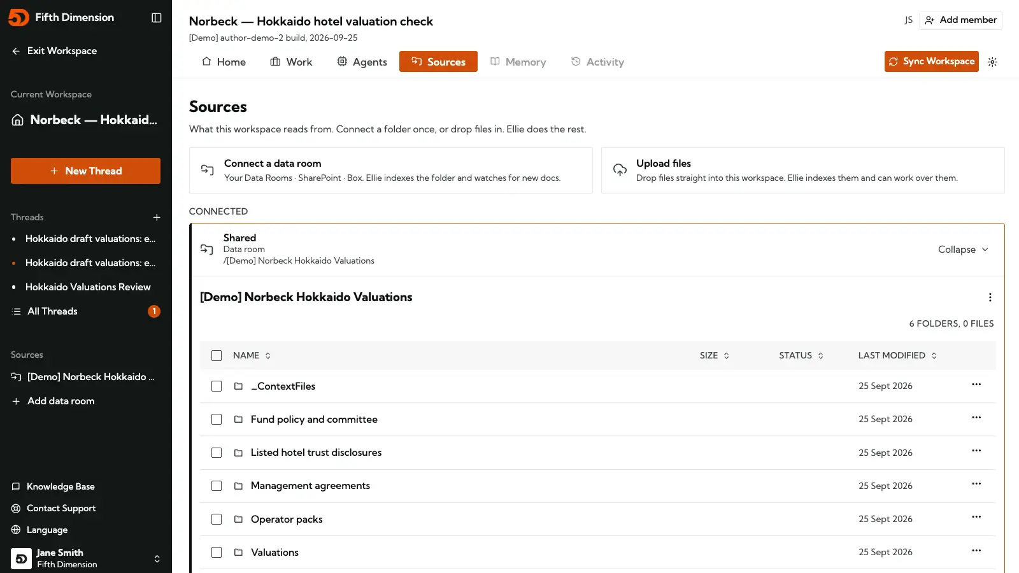Sort the table by Size column
Image resolution: width=1019 pixels, height=573 pixels.
point(715,355)
